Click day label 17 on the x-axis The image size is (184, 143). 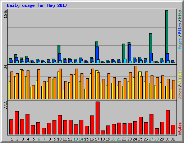pyautogui.click(x=97, y=139)
